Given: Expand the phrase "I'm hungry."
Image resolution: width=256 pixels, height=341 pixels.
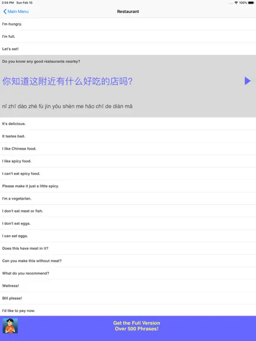Looking at the screenshot, I should point(128,24).
